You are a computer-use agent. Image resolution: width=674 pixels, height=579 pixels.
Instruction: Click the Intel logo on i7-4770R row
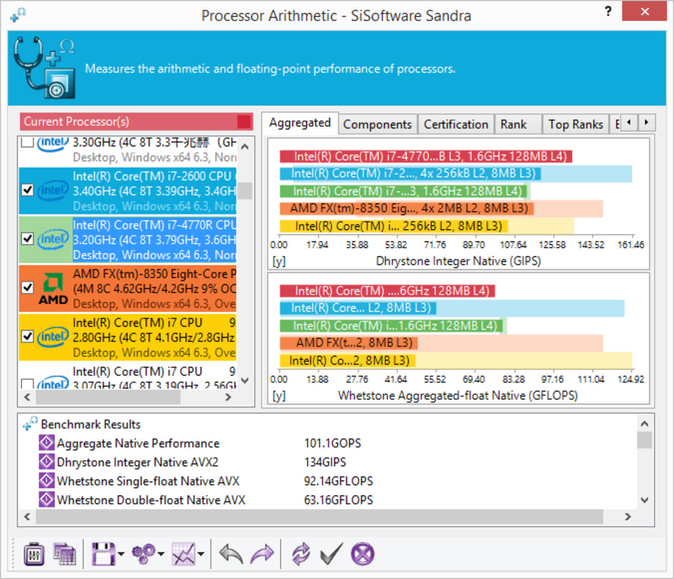pyautogui.click(x=53, y=239)
